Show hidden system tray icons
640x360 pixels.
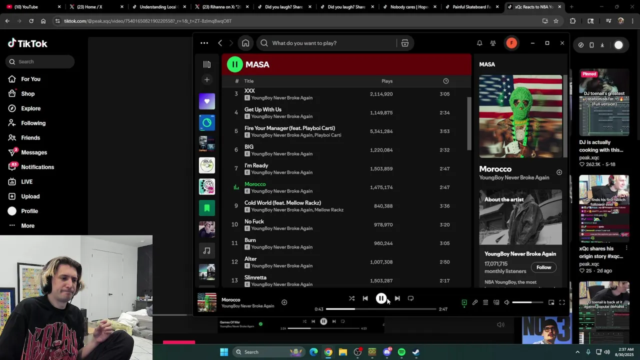click(x=577, y=352)
